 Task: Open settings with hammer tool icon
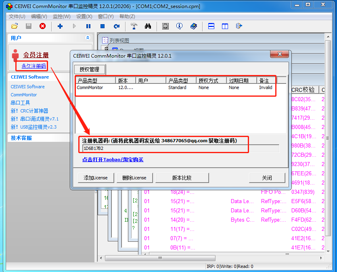[x=134, y=26]
